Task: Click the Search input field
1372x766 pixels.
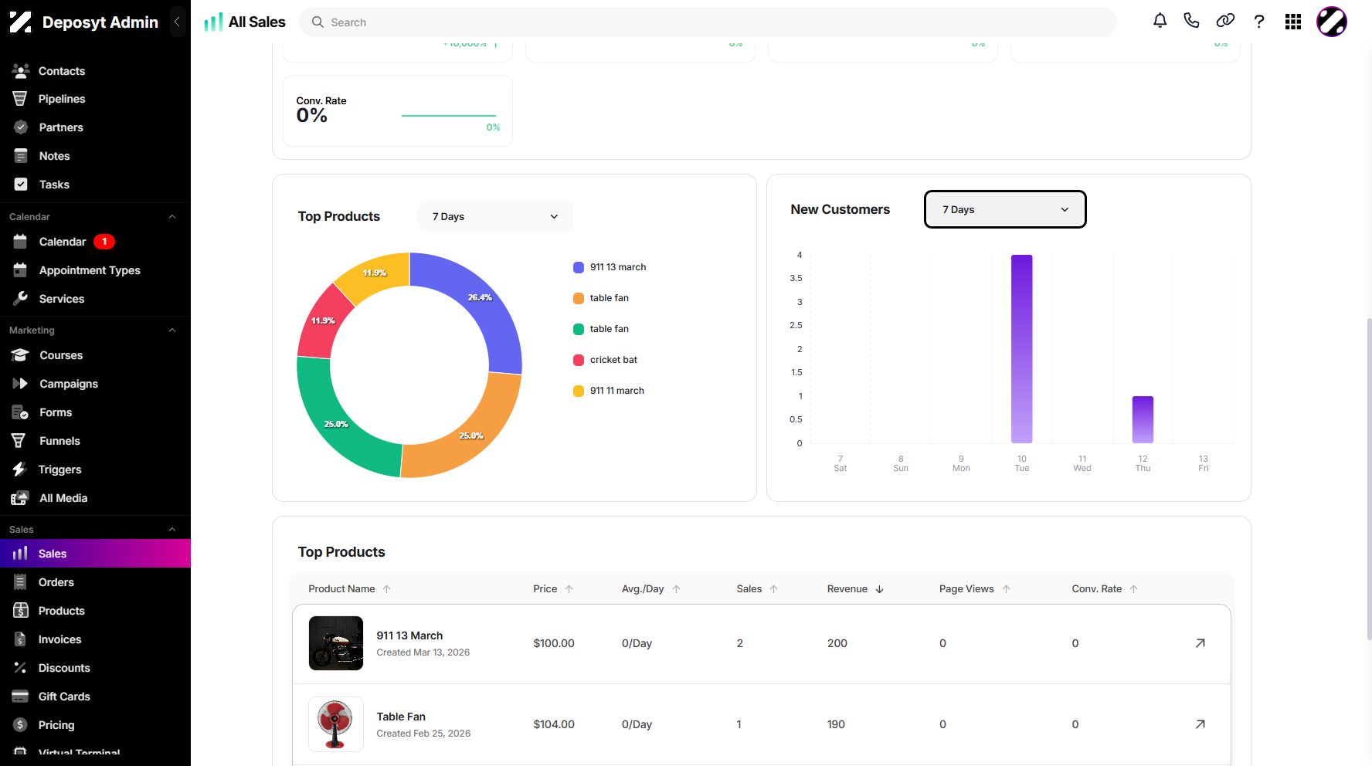Action: (708, 22)
